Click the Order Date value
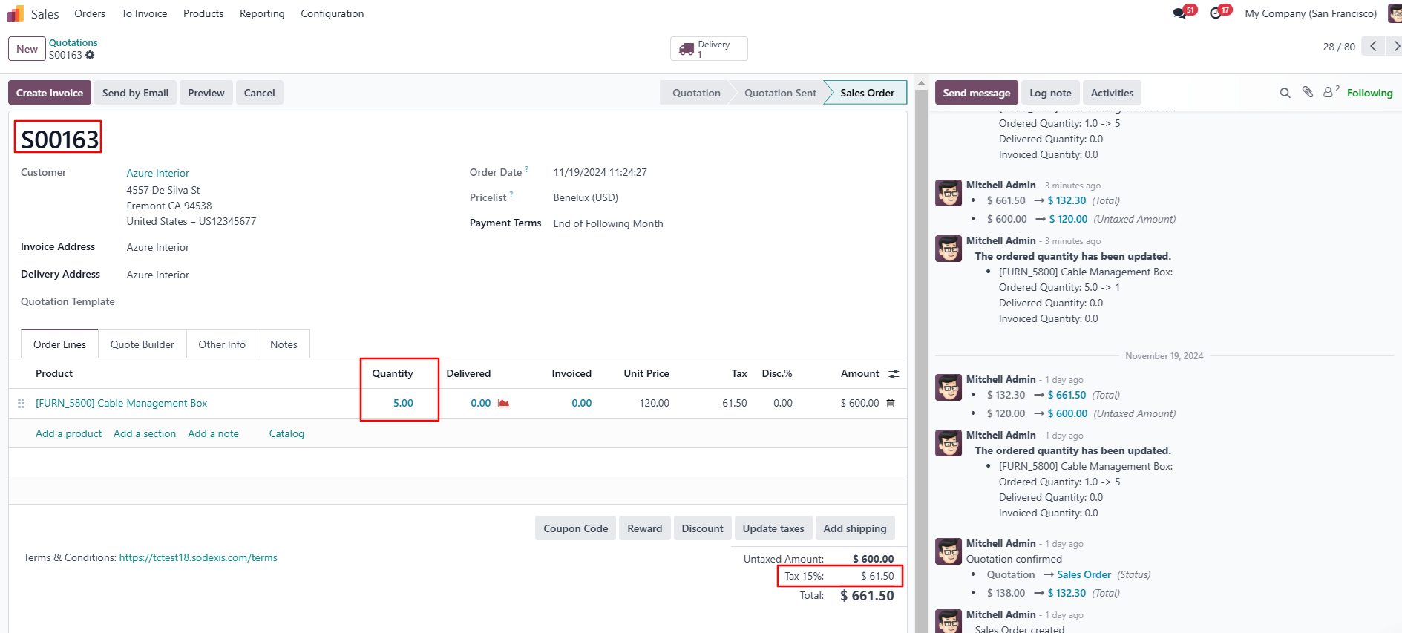 600,172
